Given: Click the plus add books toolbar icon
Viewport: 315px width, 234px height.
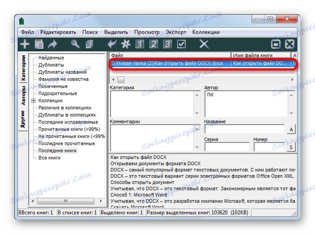Looking at the screenshot, I should (x=25, y=44).
